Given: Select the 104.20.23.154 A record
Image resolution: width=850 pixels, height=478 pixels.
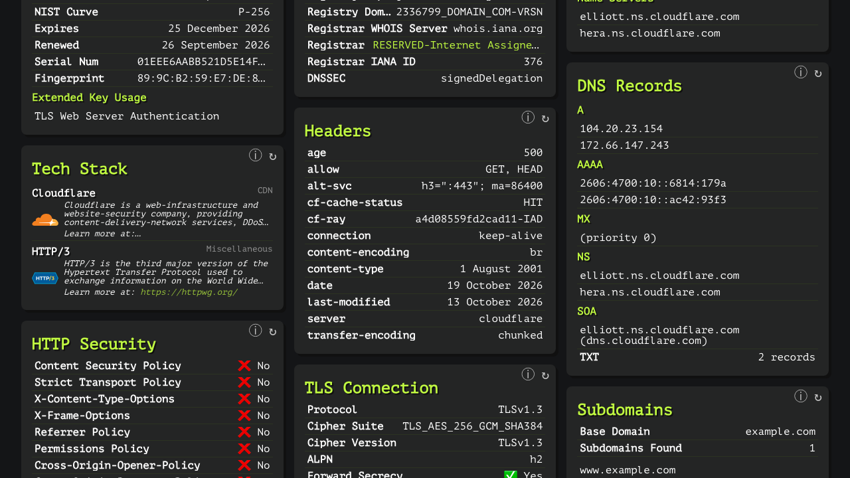Looking at the screenshot, I should (621, 129).
